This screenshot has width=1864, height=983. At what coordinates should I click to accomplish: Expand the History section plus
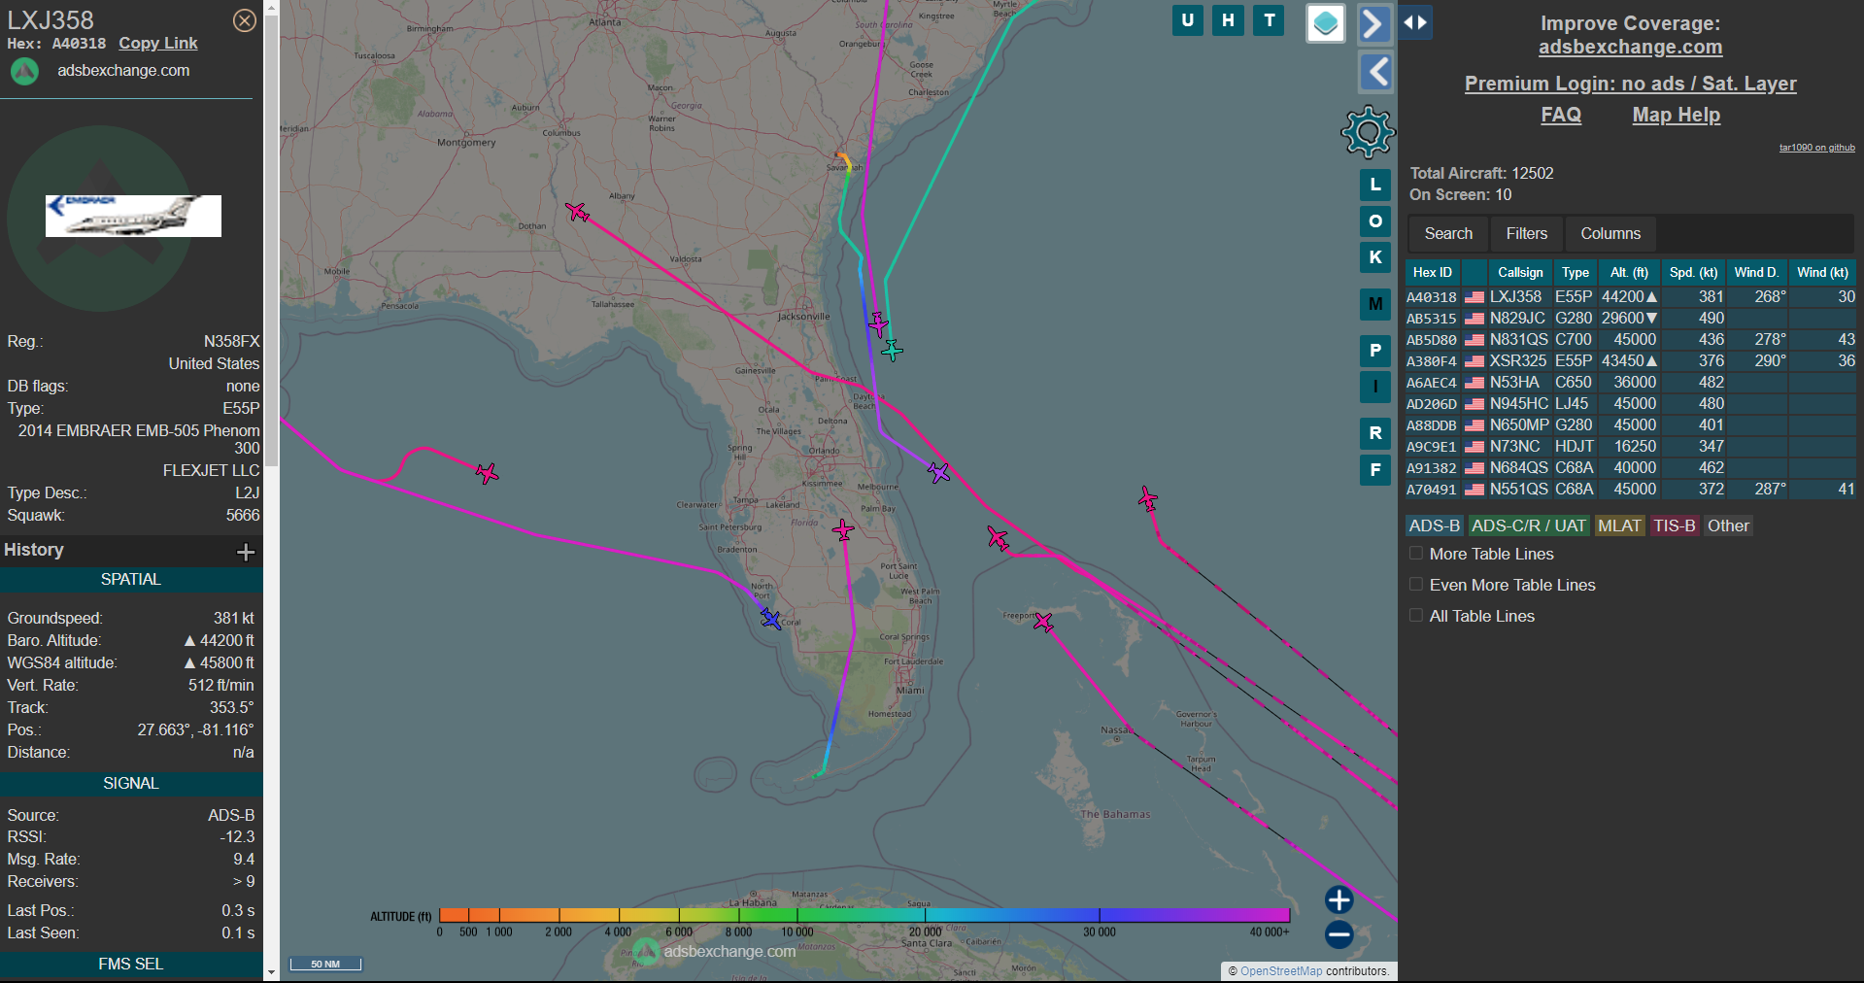pos(246,552)
